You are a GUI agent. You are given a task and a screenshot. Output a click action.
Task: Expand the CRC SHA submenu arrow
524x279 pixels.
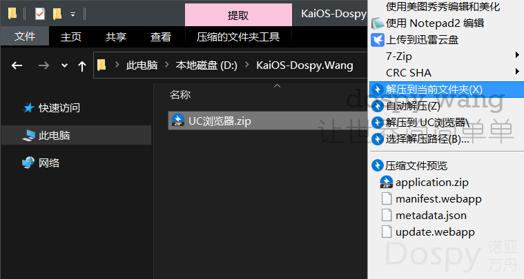click(517, 72)
